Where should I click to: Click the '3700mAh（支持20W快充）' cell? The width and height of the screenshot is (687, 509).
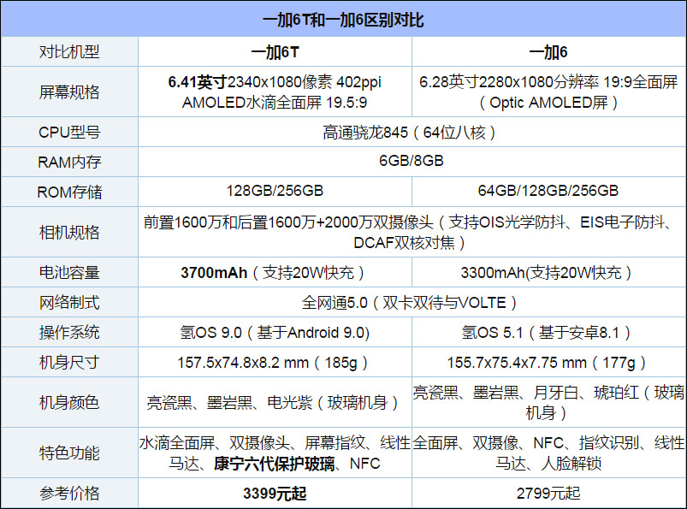[x=275, y=272]
